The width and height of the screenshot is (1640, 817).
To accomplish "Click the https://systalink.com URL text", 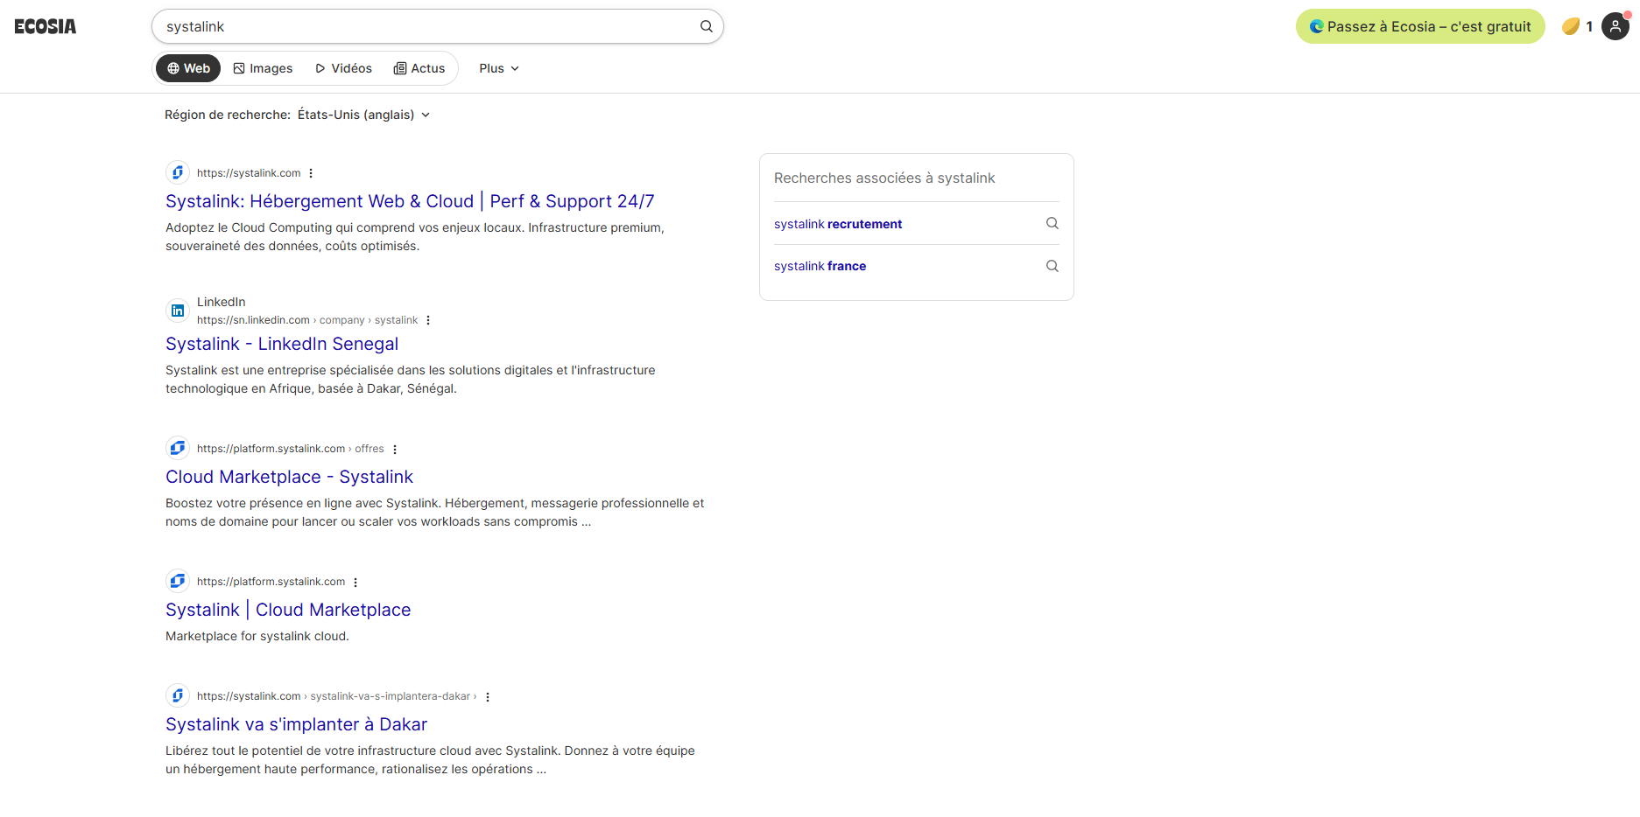I will coord(249,173).
